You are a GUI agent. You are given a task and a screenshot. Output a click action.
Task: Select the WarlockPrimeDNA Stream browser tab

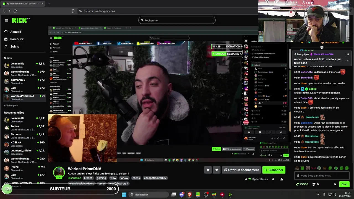tap(23, 4)
